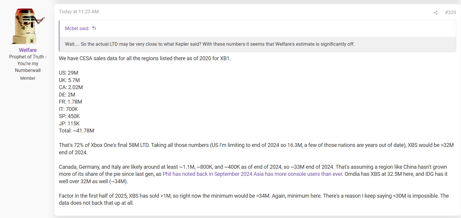Click the "JP: 115K" sales line
The image size is (461, 218).
pos(69,123)
